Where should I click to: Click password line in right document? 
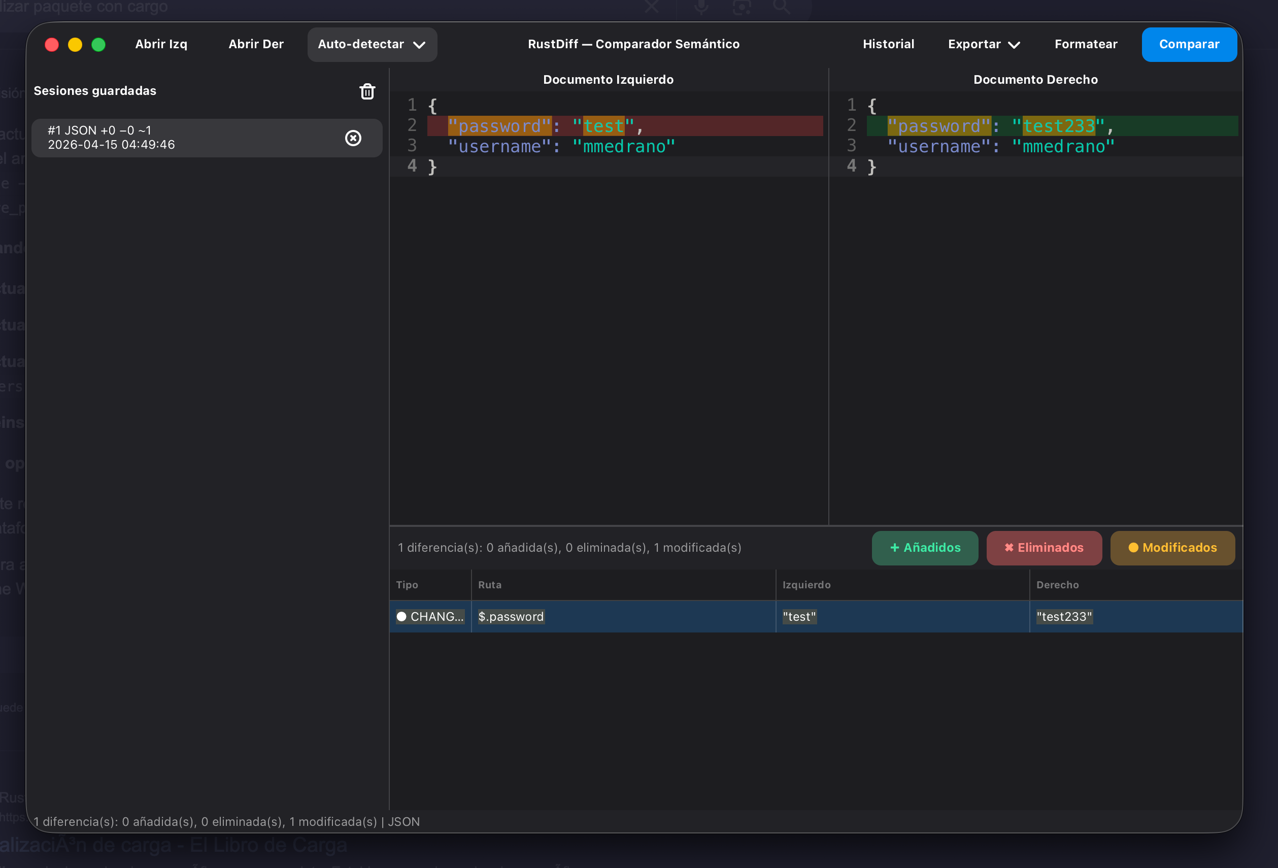coord(1052,126)
